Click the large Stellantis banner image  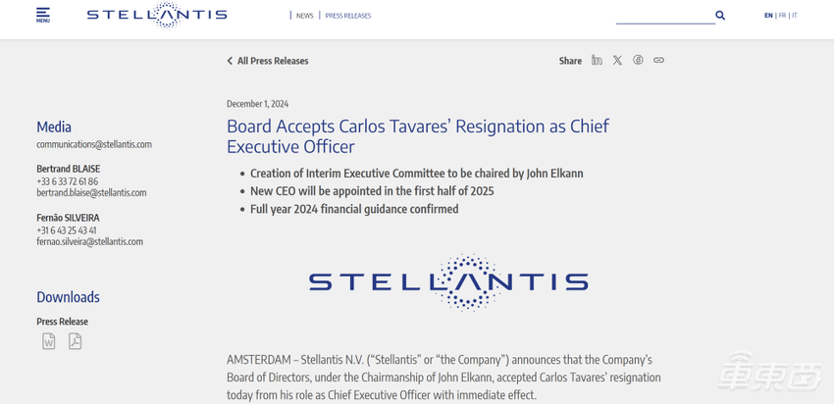pyautogui.click(x=448, y=282)
